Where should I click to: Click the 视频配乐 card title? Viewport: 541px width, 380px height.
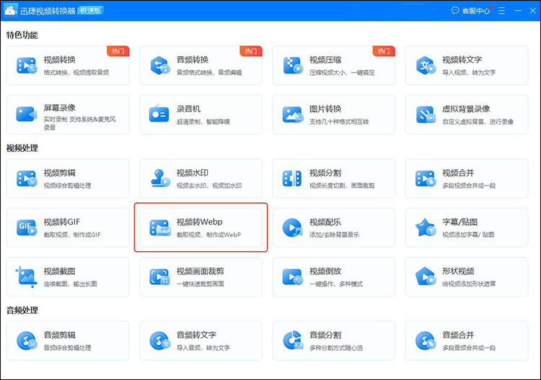[325, 222]
